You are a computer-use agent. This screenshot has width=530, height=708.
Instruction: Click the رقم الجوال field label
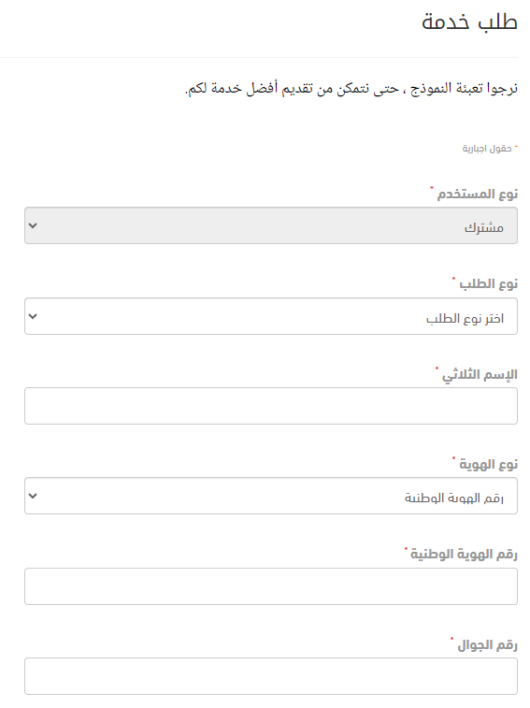488,644
